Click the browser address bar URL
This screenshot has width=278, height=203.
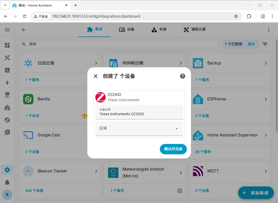tap(96, 16)
